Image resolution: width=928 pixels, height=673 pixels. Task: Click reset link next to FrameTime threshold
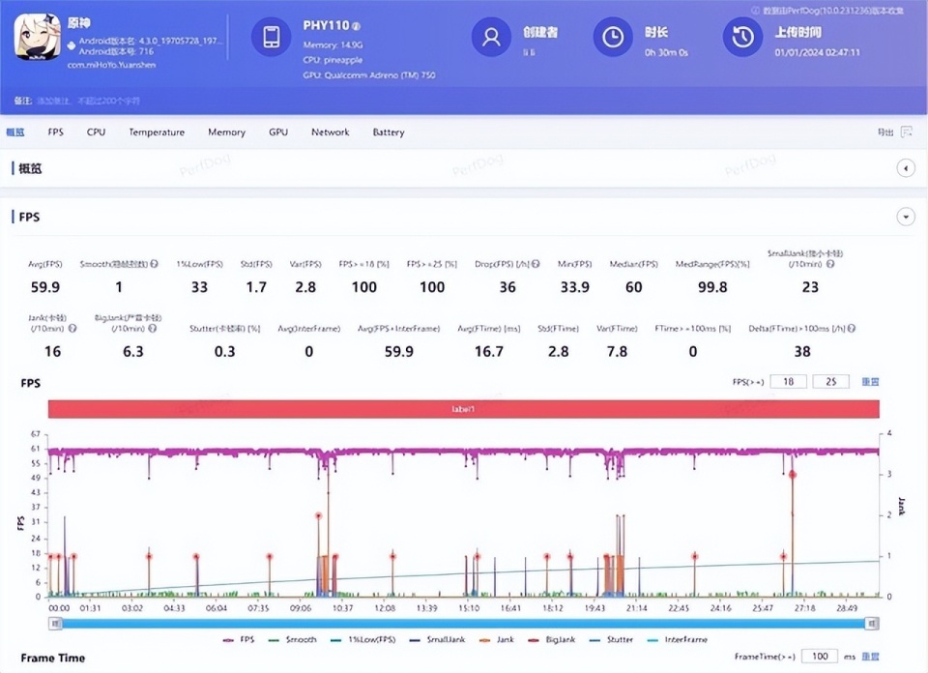[x=870, y=658]
